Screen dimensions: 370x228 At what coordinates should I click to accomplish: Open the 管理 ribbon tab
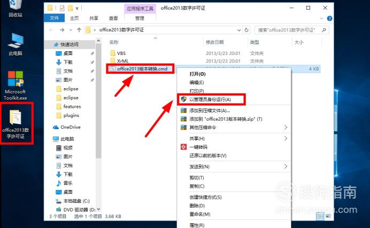pyautogui.click(x=140, y=18)
